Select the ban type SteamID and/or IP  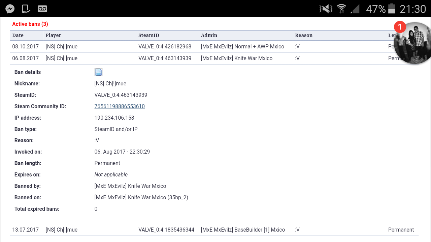click(x=116, y=129)
